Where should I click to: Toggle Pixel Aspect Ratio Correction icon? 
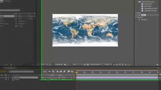click(x=114, y=64)
